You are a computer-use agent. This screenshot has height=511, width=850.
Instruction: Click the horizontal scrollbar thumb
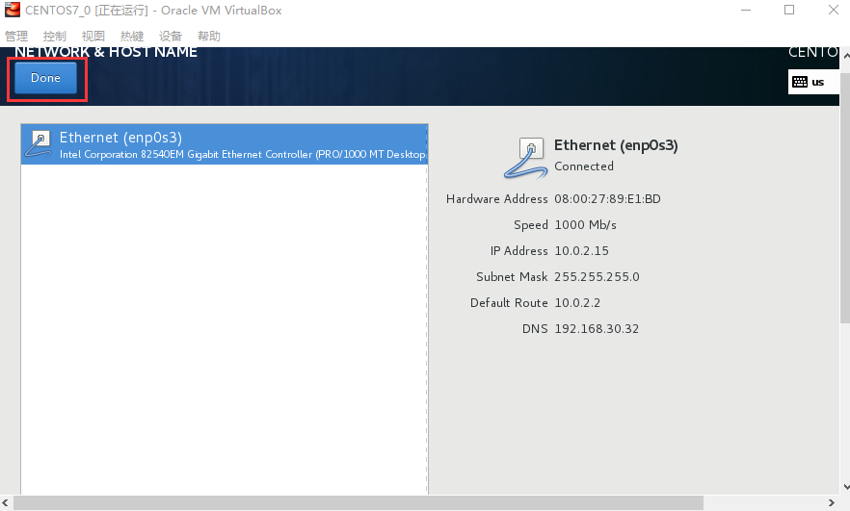point(359,503)
